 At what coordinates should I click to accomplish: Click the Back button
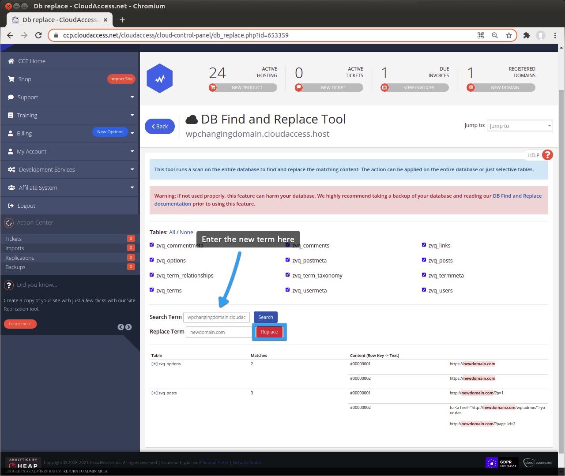point(160,126)
